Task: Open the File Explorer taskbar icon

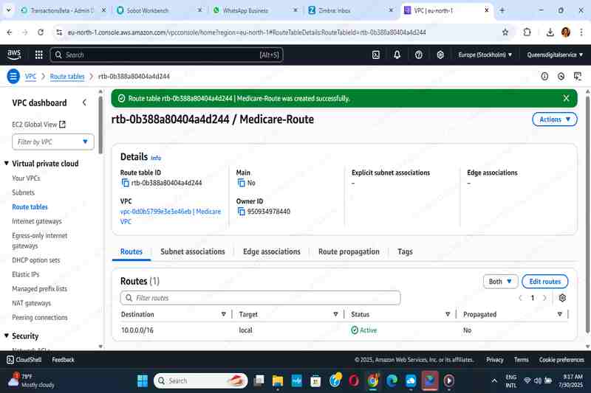Action: pos(278,380)
